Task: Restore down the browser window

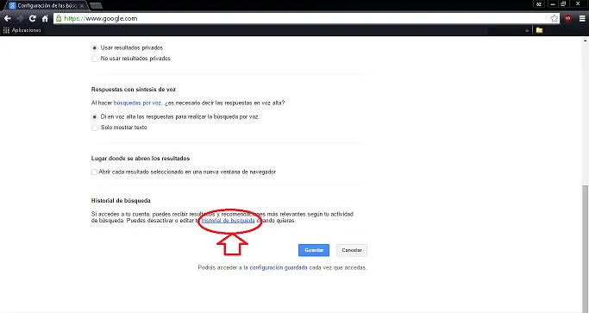Action: [563, 3]
